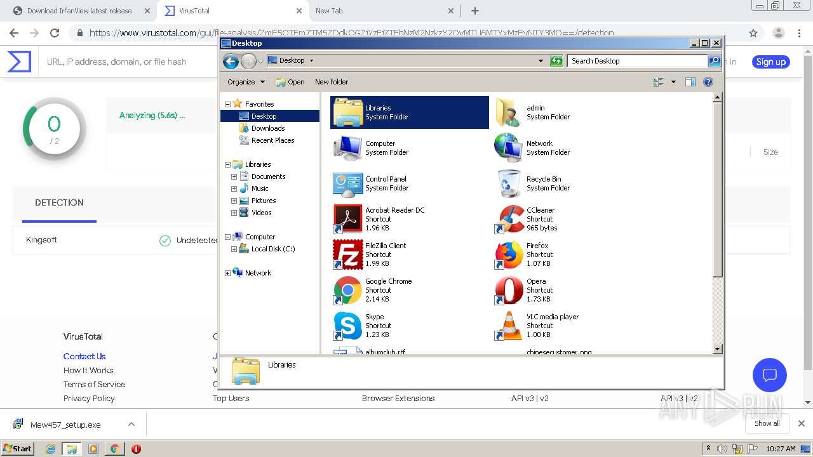Click the Change your view icon
Viewport: 813px width, 457px height.
coord(658,82)
